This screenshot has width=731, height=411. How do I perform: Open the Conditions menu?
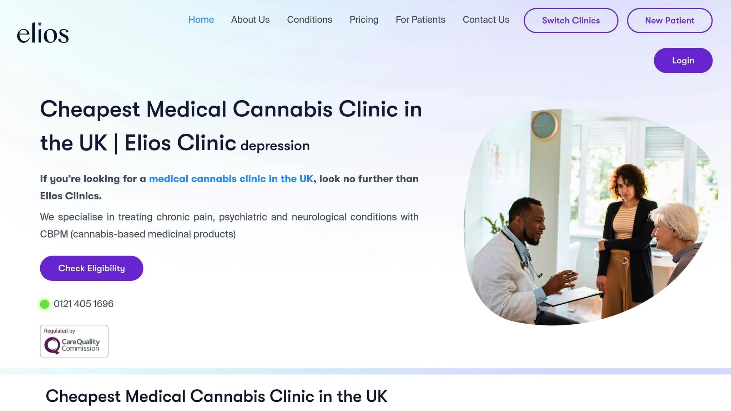point(309,20)
